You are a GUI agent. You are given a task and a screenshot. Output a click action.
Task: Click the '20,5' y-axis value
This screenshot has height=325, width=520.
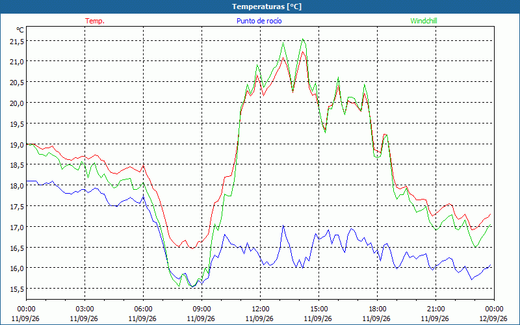(17, 83)
